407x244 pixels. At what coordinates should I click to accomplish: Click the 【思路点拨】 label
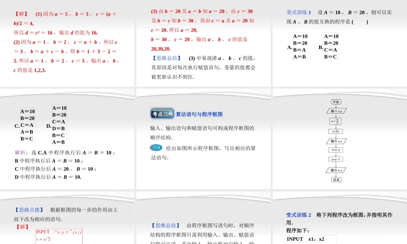(x=30, y=210)
